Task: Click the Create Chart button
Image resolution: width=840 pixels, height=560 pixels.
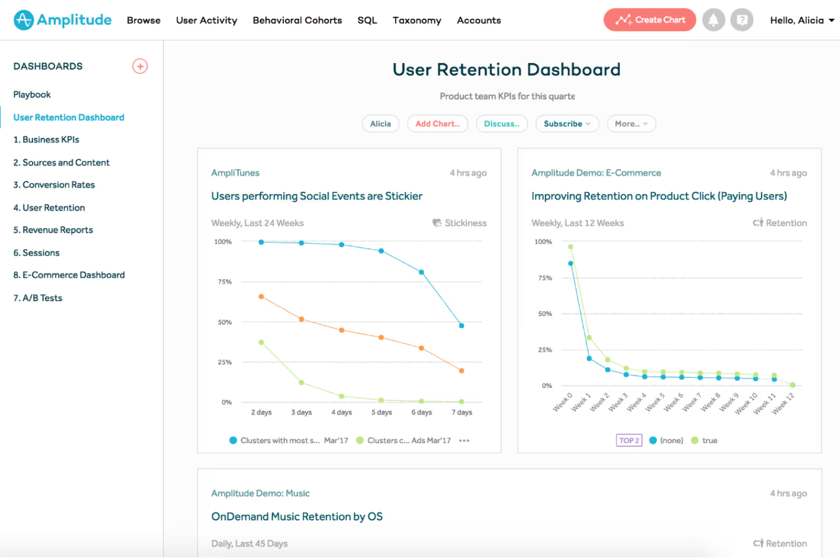Action: (650, 20)
